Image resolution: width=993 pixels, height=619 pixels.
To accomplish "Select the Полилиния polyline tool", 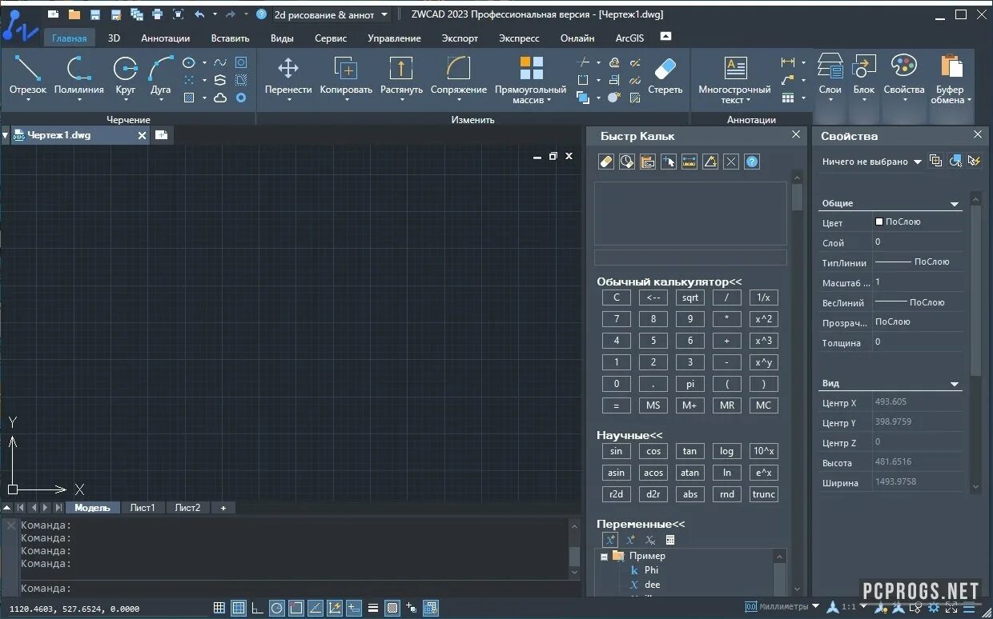I will (78, 77).
